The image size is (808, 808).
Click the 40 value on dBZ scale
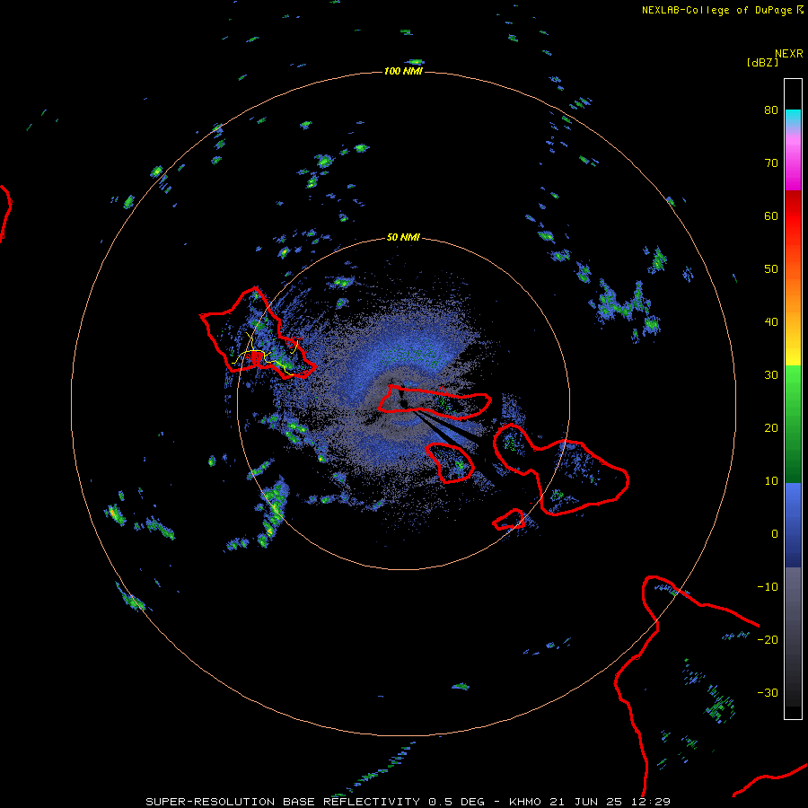click(771, 321)
